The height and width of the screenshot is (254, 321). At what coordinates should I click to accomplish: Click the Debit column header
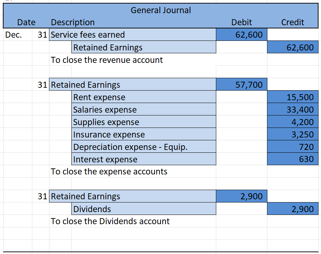coord(241,22)
